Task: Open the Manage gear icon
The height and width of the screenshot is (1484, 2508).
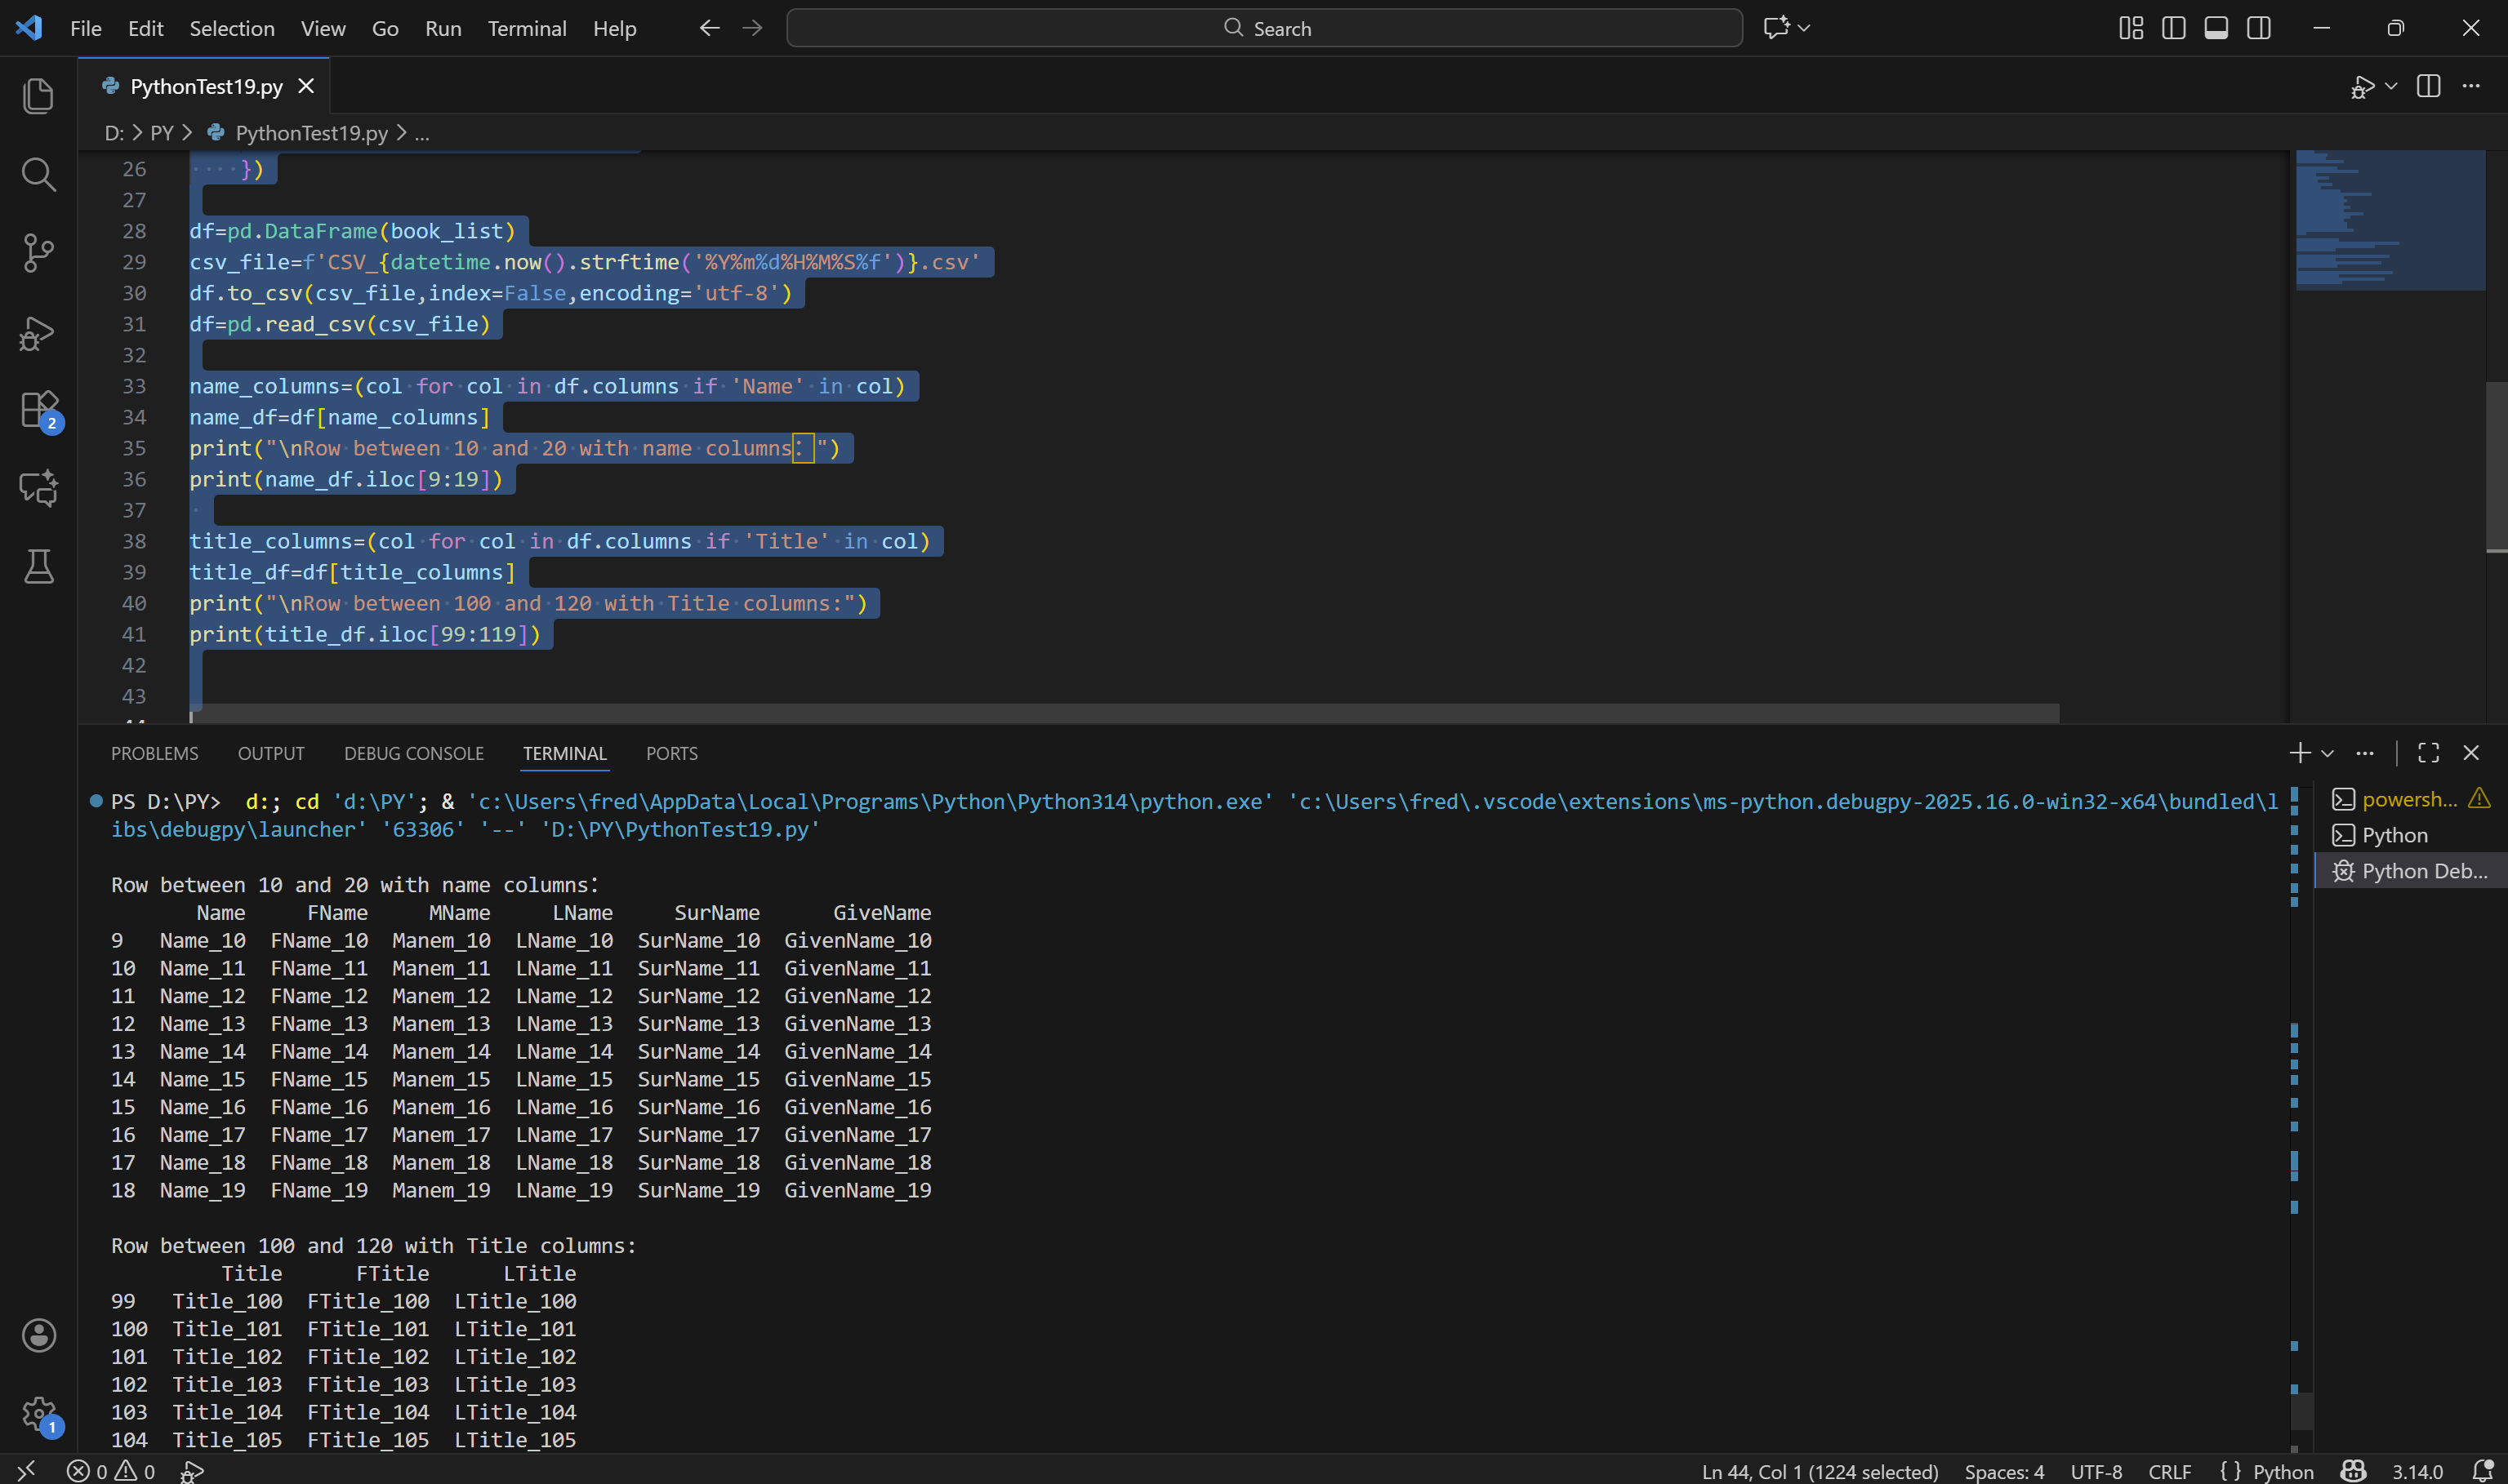Action: [38, 1414]
